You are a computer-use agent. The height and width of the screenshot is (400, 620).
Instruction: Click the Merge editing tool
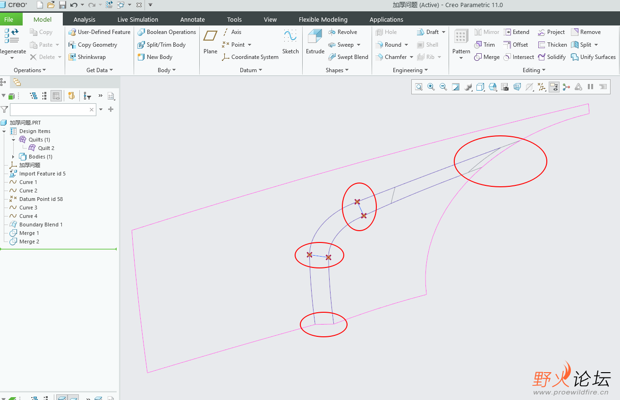pos(487,57)
